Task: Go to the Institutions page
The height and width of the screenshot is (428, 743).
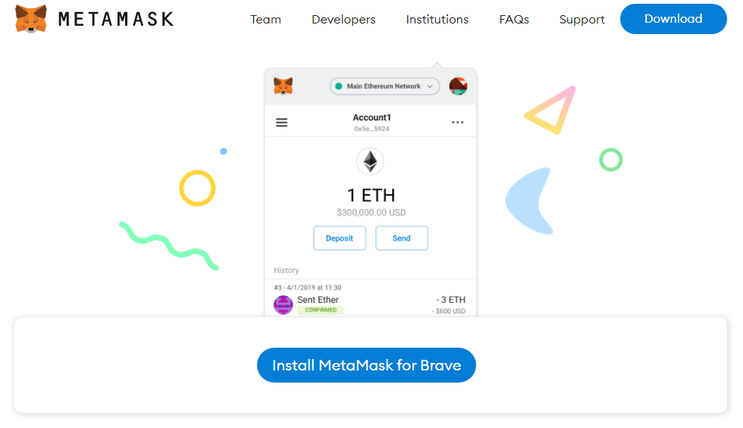Action: [x=437, y=20]
